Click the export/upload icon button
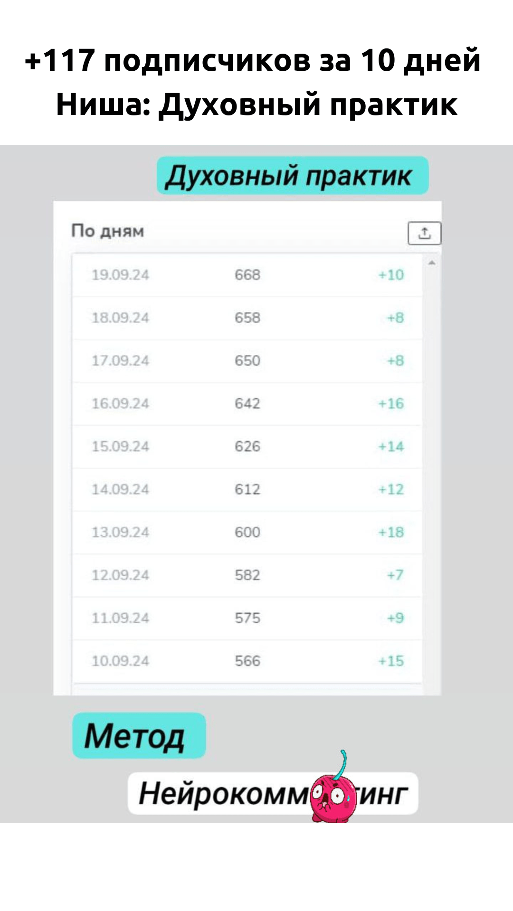513x911 pixels. point(424,233)
